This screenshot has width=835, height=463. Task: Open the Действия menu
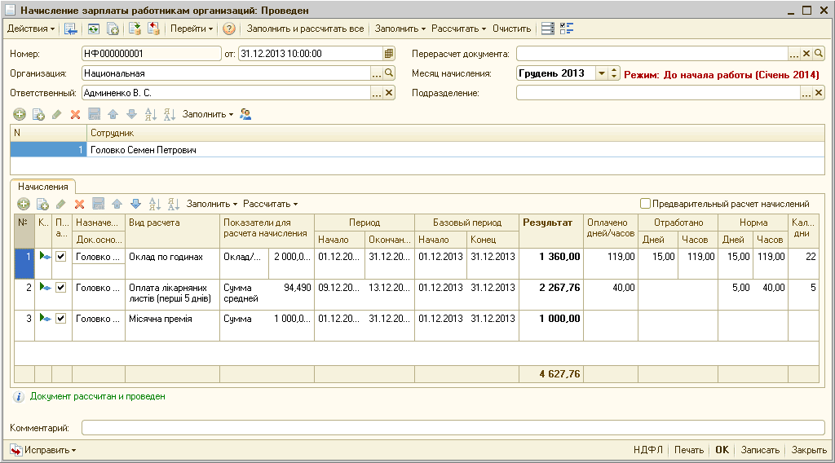click(31, 29)
